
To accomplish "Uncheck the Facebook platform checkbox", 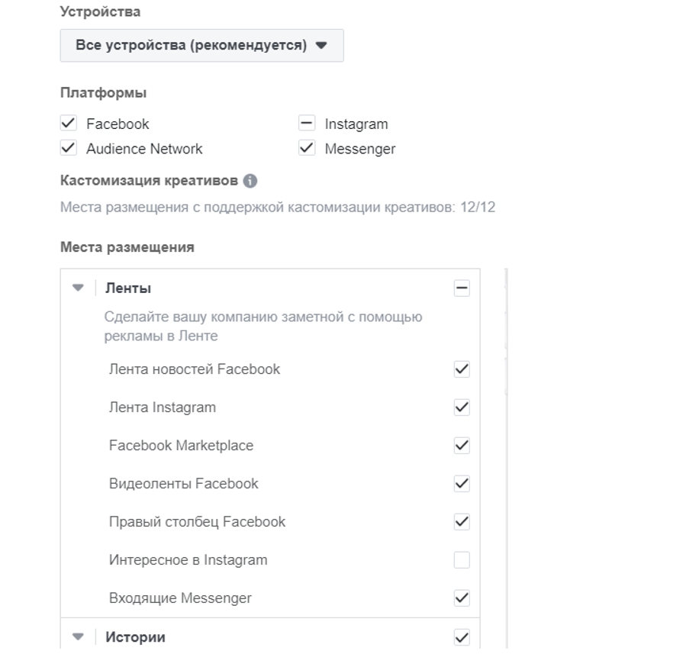I will click(x=69, y=124).
